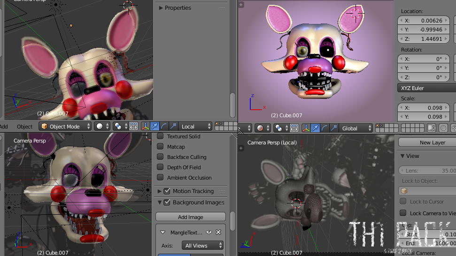This screenshot has height=256, width=456.
Task: Remove MangleText background image with X
Action: [x=218, y=232]
